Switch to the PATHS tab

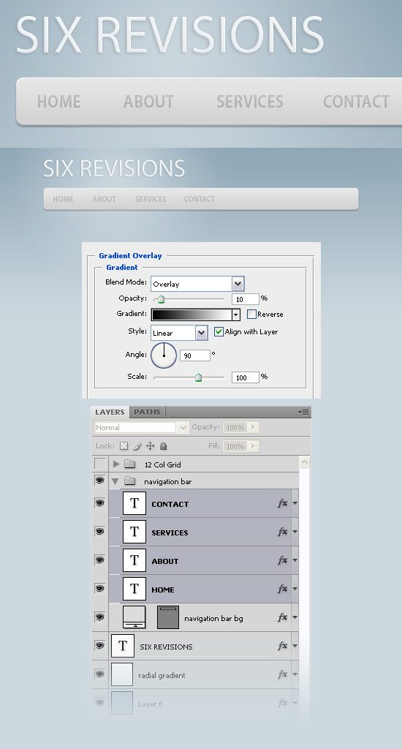[147, 412]
